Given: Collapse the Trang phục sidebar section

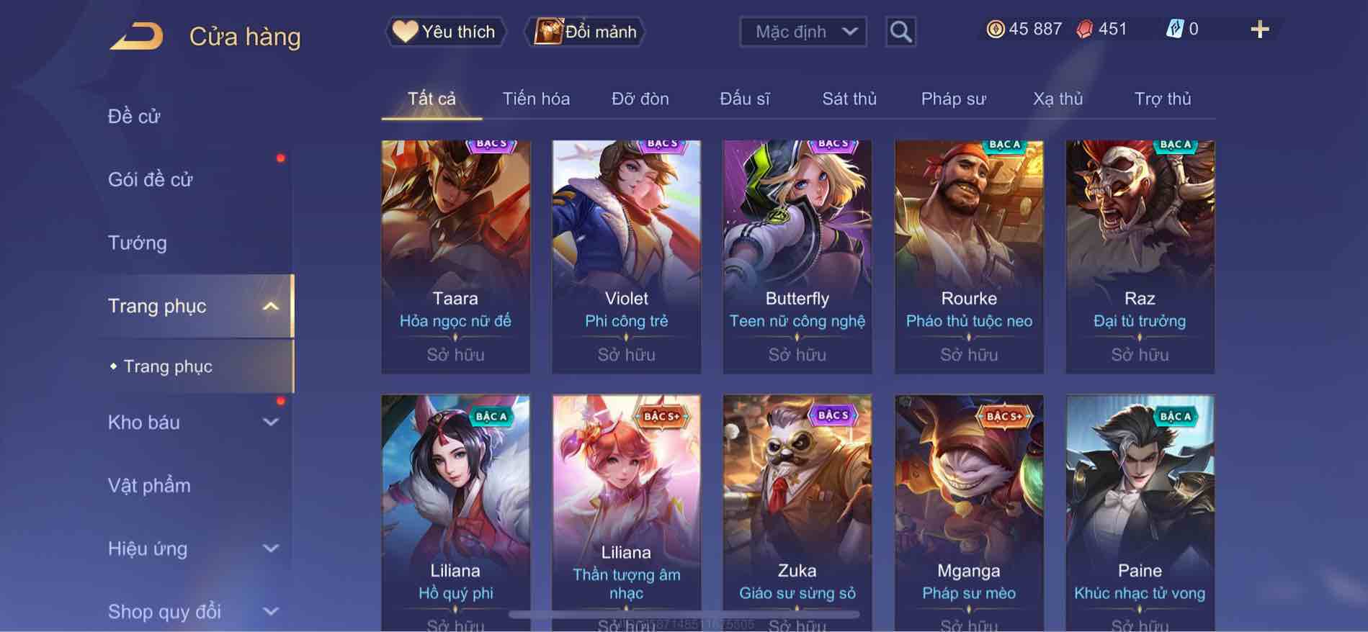Looking at the screenshot, I should [271, 306].
